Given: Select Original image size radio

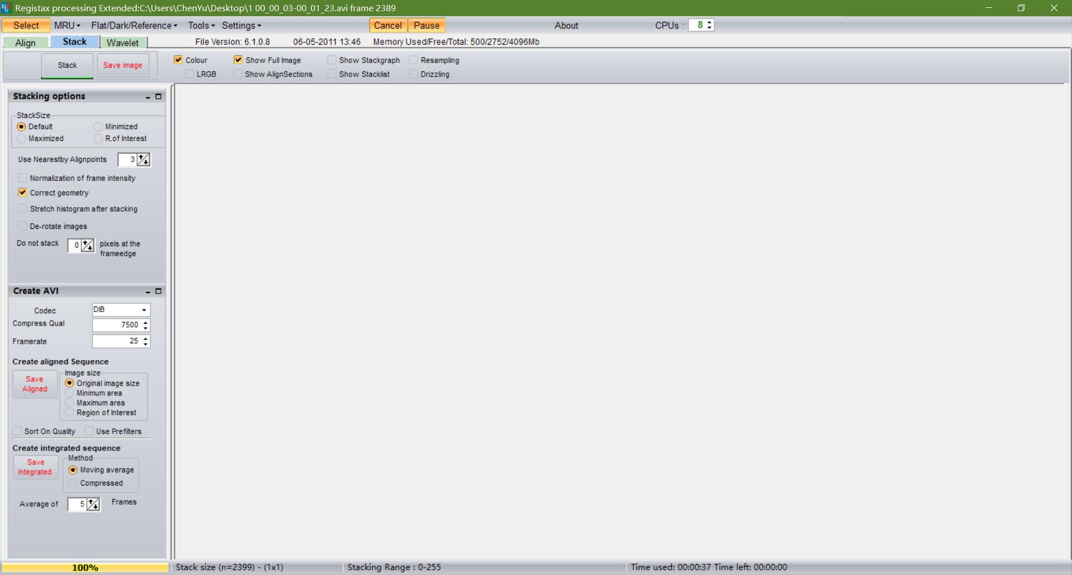Looking at the screenshot, I should [69, 383].
